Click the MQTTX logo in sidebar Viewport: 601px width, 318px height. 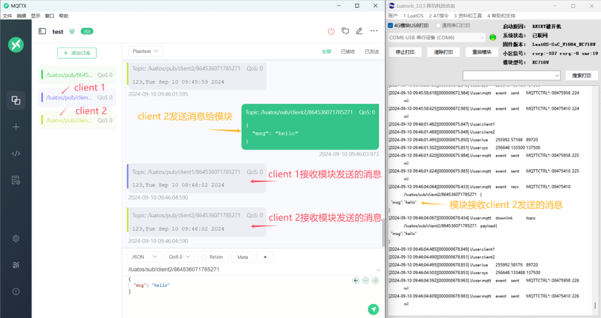(x=16, y=45)
